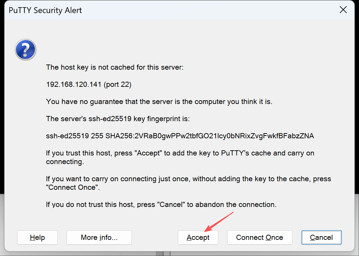Click the "If you trust this host" paragraph
359x256 pixels.
click(180, 153)
